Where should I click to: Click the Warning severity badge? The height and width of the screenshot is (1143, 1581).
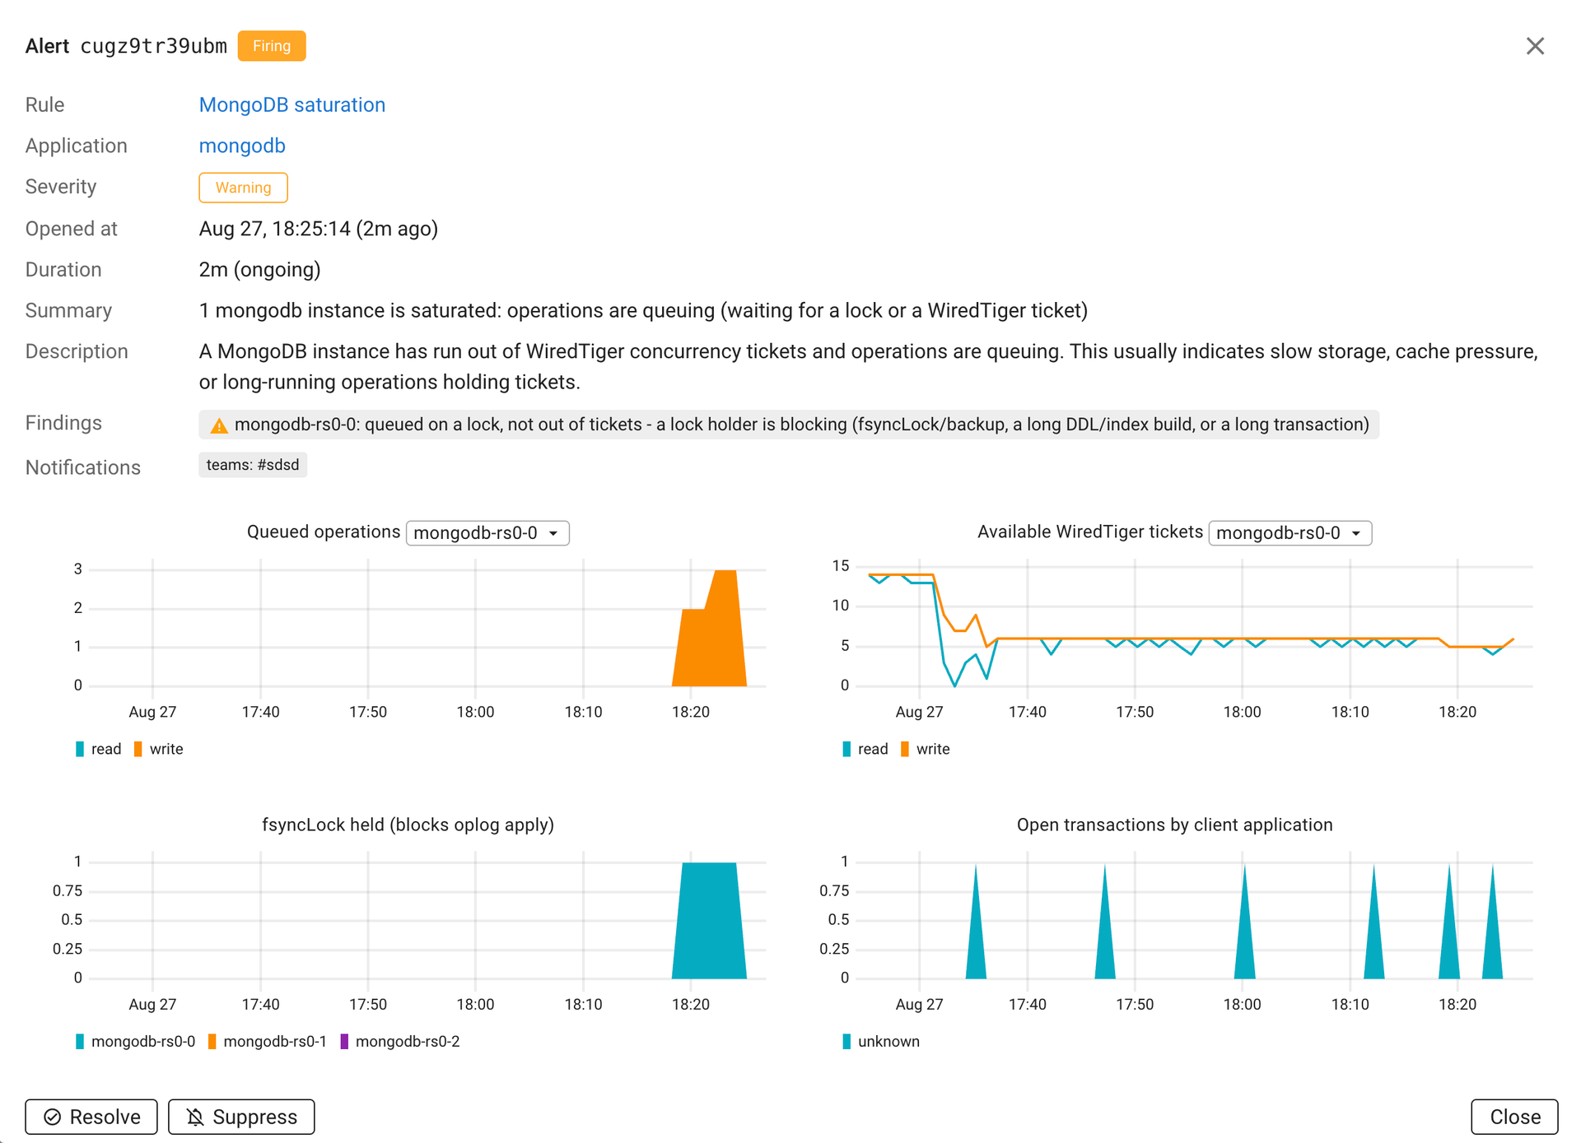[243, 188]
